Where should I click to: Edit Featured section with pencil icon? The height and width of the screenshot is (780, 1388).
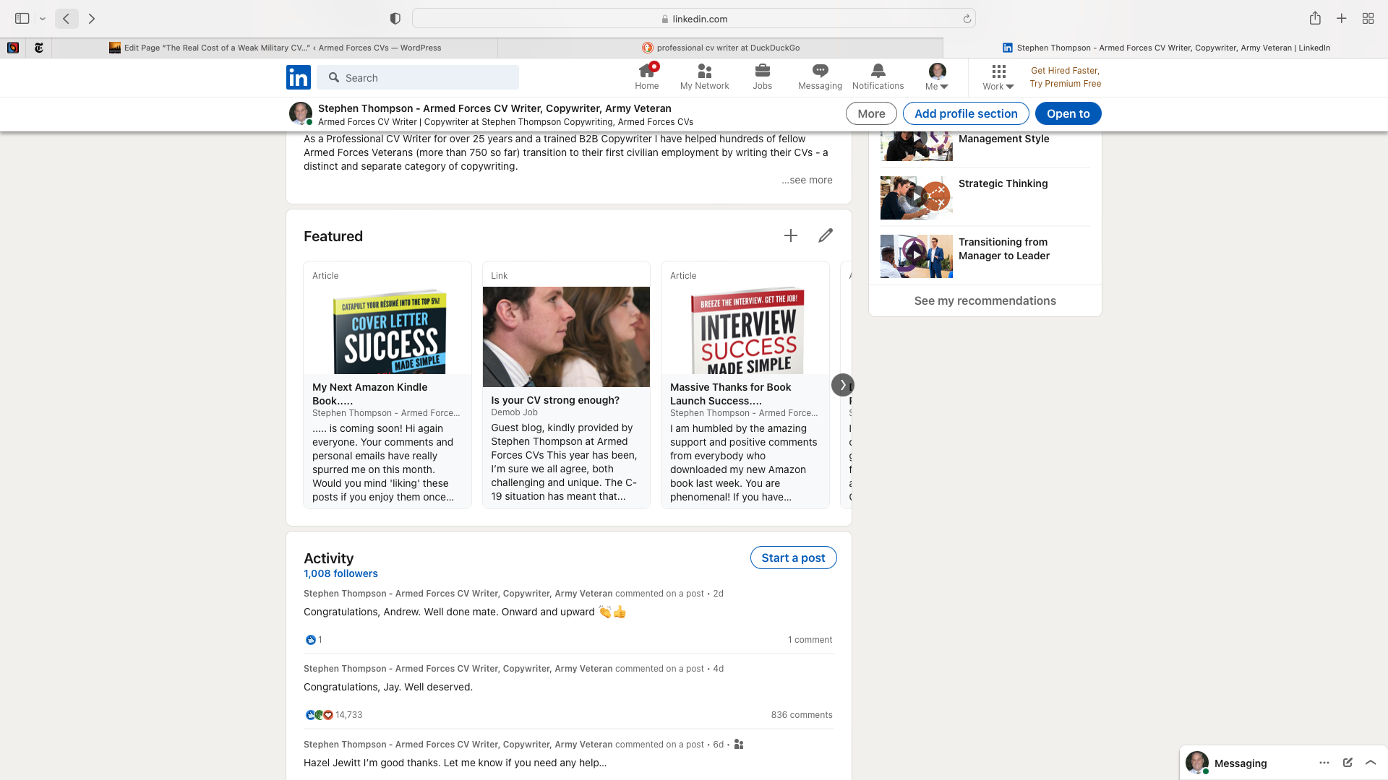point(826,235)
